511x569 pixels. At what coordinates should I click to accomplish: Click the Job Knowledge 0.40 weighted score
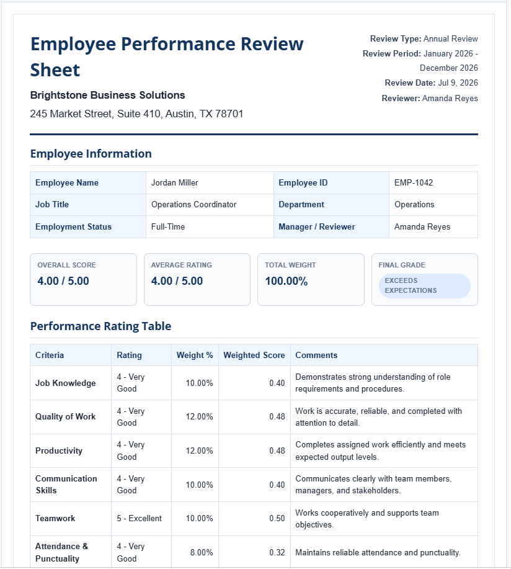coord(254,383)
